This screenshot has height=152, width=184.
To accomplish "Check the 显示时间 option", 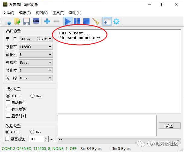I will tap(8, 116).
